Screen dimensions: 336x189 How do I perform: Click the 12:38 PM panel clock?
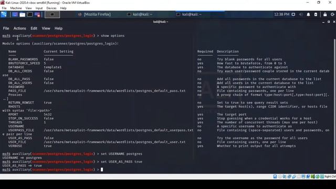pyautogui.click(x=281, y=14)
